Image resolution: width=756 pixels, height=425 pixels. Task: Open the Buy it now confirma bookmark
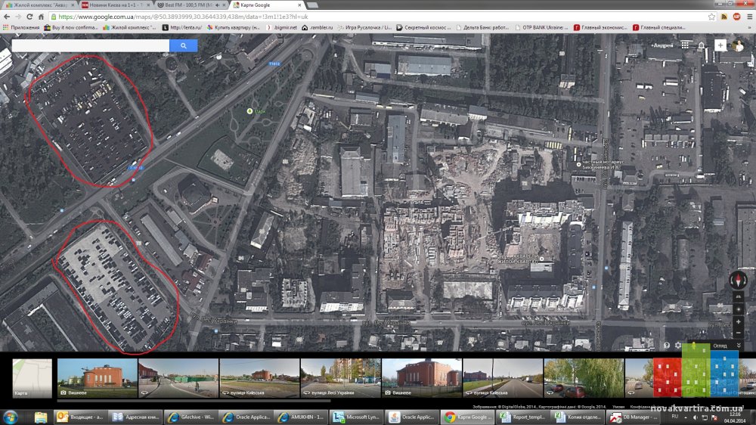71,27
